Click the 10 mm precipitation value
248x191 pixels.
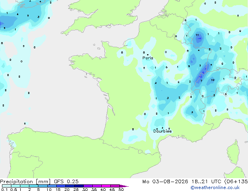(x=212, y=80)
